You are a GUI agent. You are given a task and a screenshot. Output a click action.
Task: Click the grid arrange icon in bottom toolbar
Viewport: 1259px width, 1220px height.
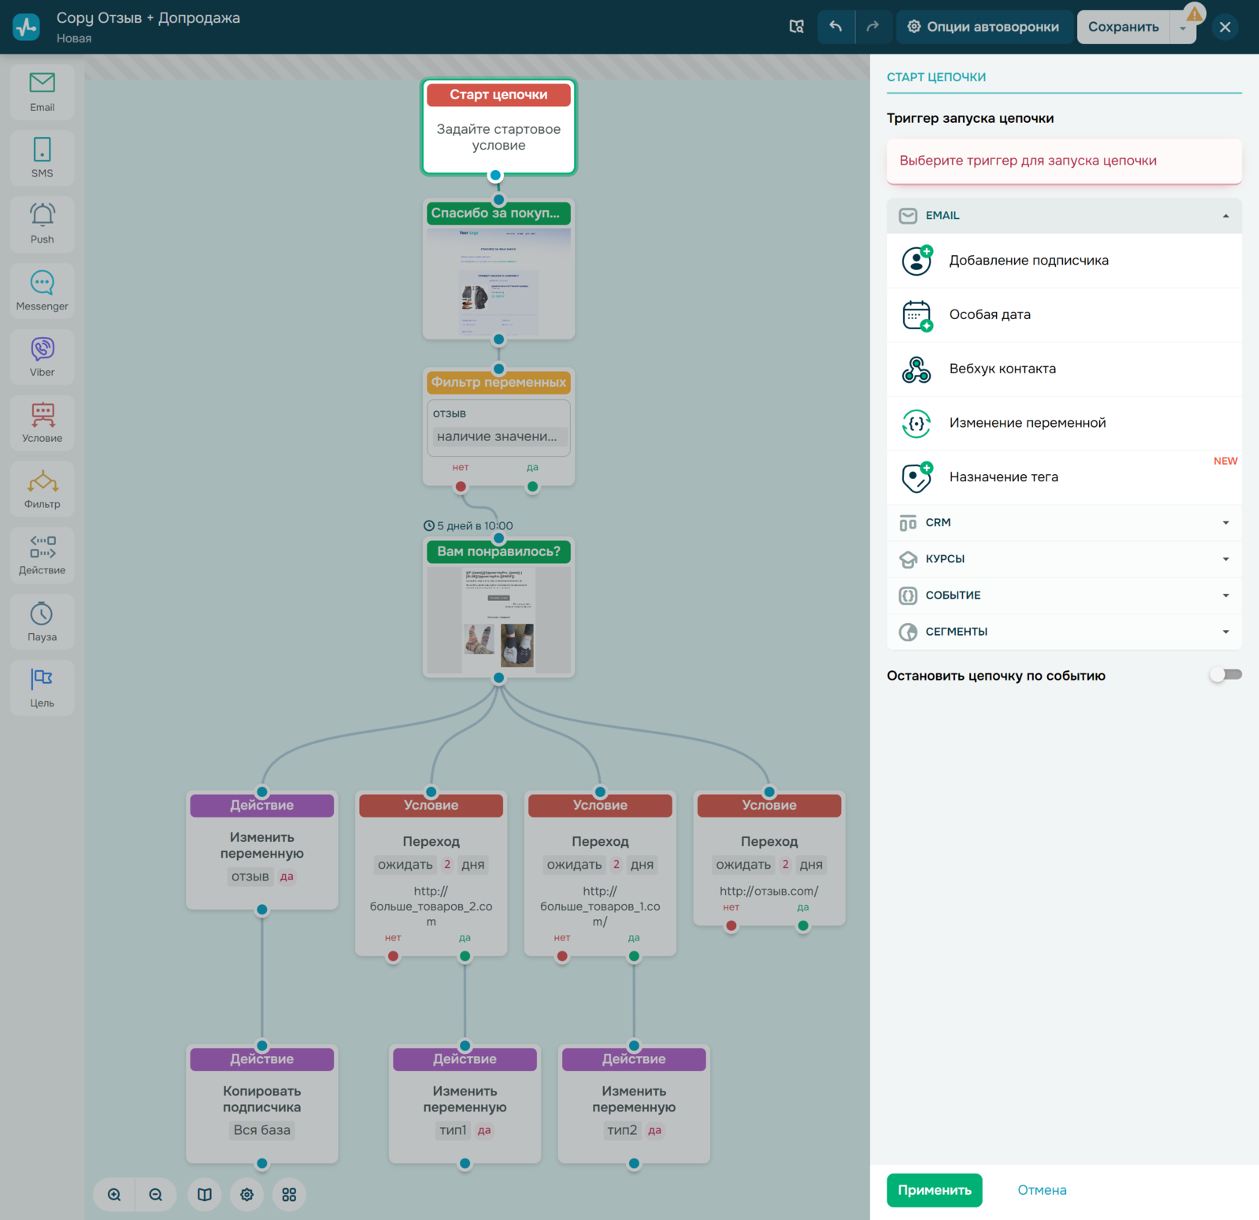(289, 1195)
